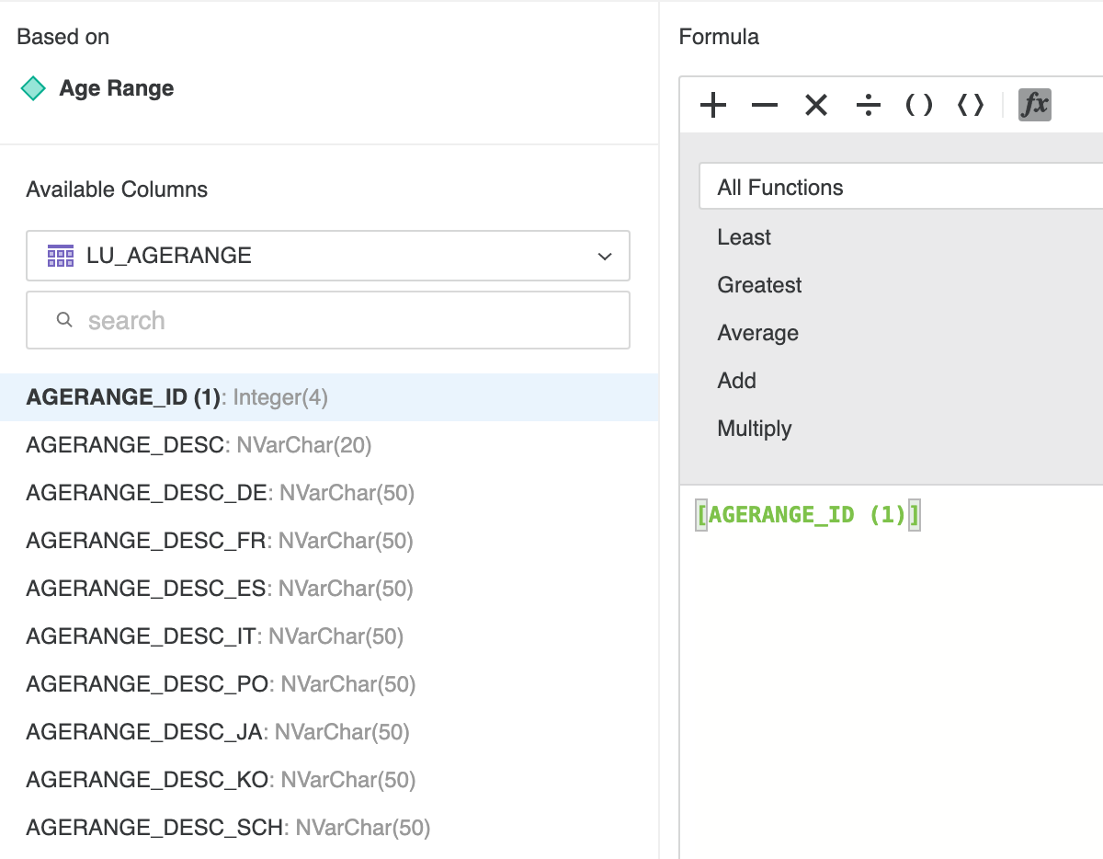This screenshot has width=1103, height=859.
Task: Click the Age Range attribute diamond icon
Action: (33, 89)
